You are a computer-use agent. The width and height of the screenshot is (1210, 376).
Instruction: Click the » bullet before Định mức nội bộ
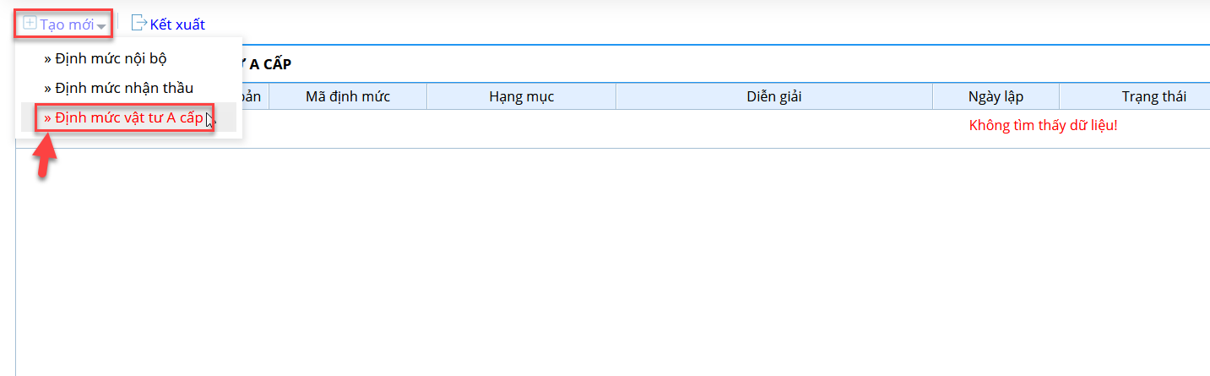tap(47, 60)
